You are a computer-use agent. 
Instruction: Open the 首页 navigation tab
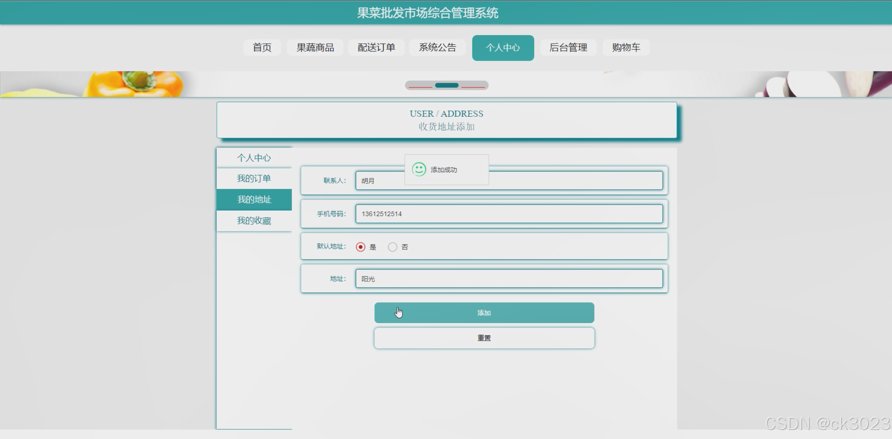pos(262,48)
